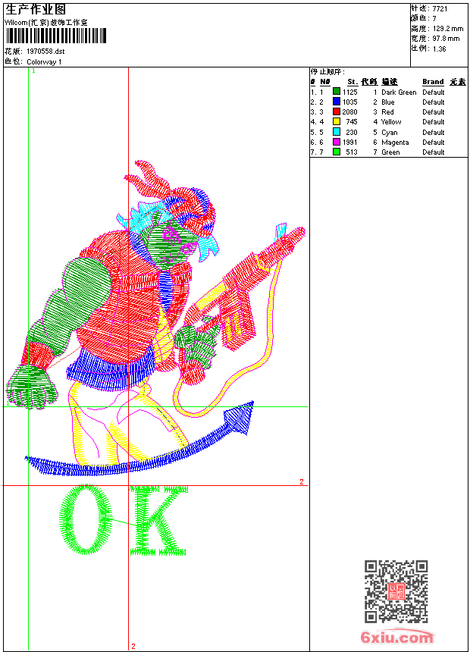
Task: Click the barcode under the studio name
Action: (x=56, y=36)
